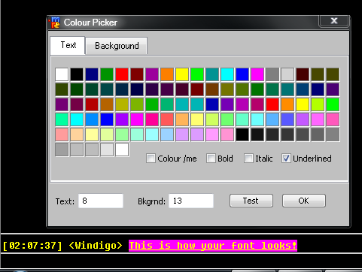362x272 pixels.
Task: Pick the black swatch in the top row
Action: point(77,74)
